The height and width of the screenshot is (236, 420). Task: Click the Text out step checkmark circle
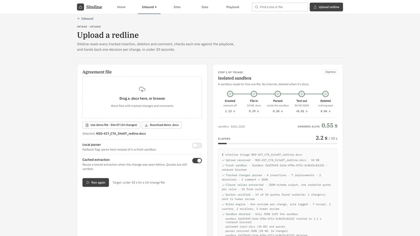301,94
